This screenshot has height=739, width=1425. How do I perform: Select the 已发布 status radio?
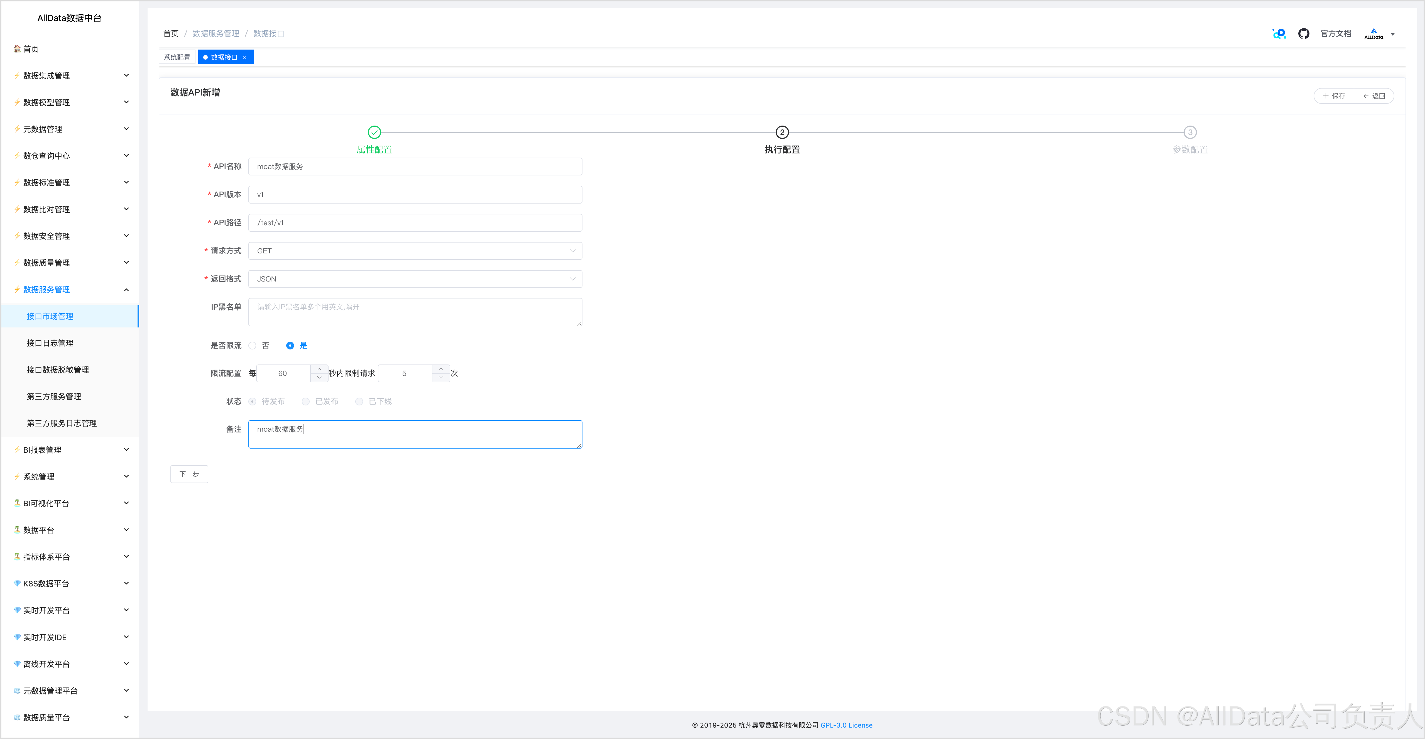(x=306, y=402)
